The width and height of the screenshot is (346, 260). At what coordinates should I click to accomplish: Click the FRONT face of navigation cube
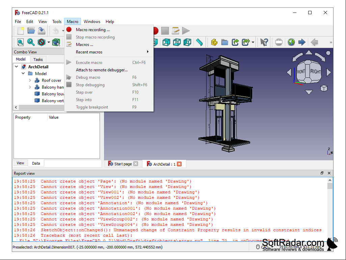pyautogui.click(x=300, y=72)
